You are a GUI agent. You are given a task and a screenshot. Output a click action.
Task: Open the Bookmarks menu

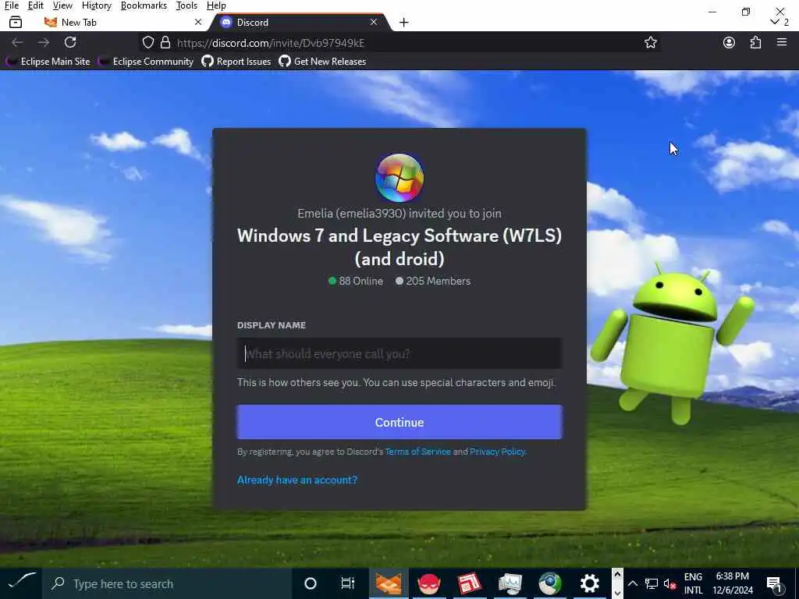pos(144,5)
